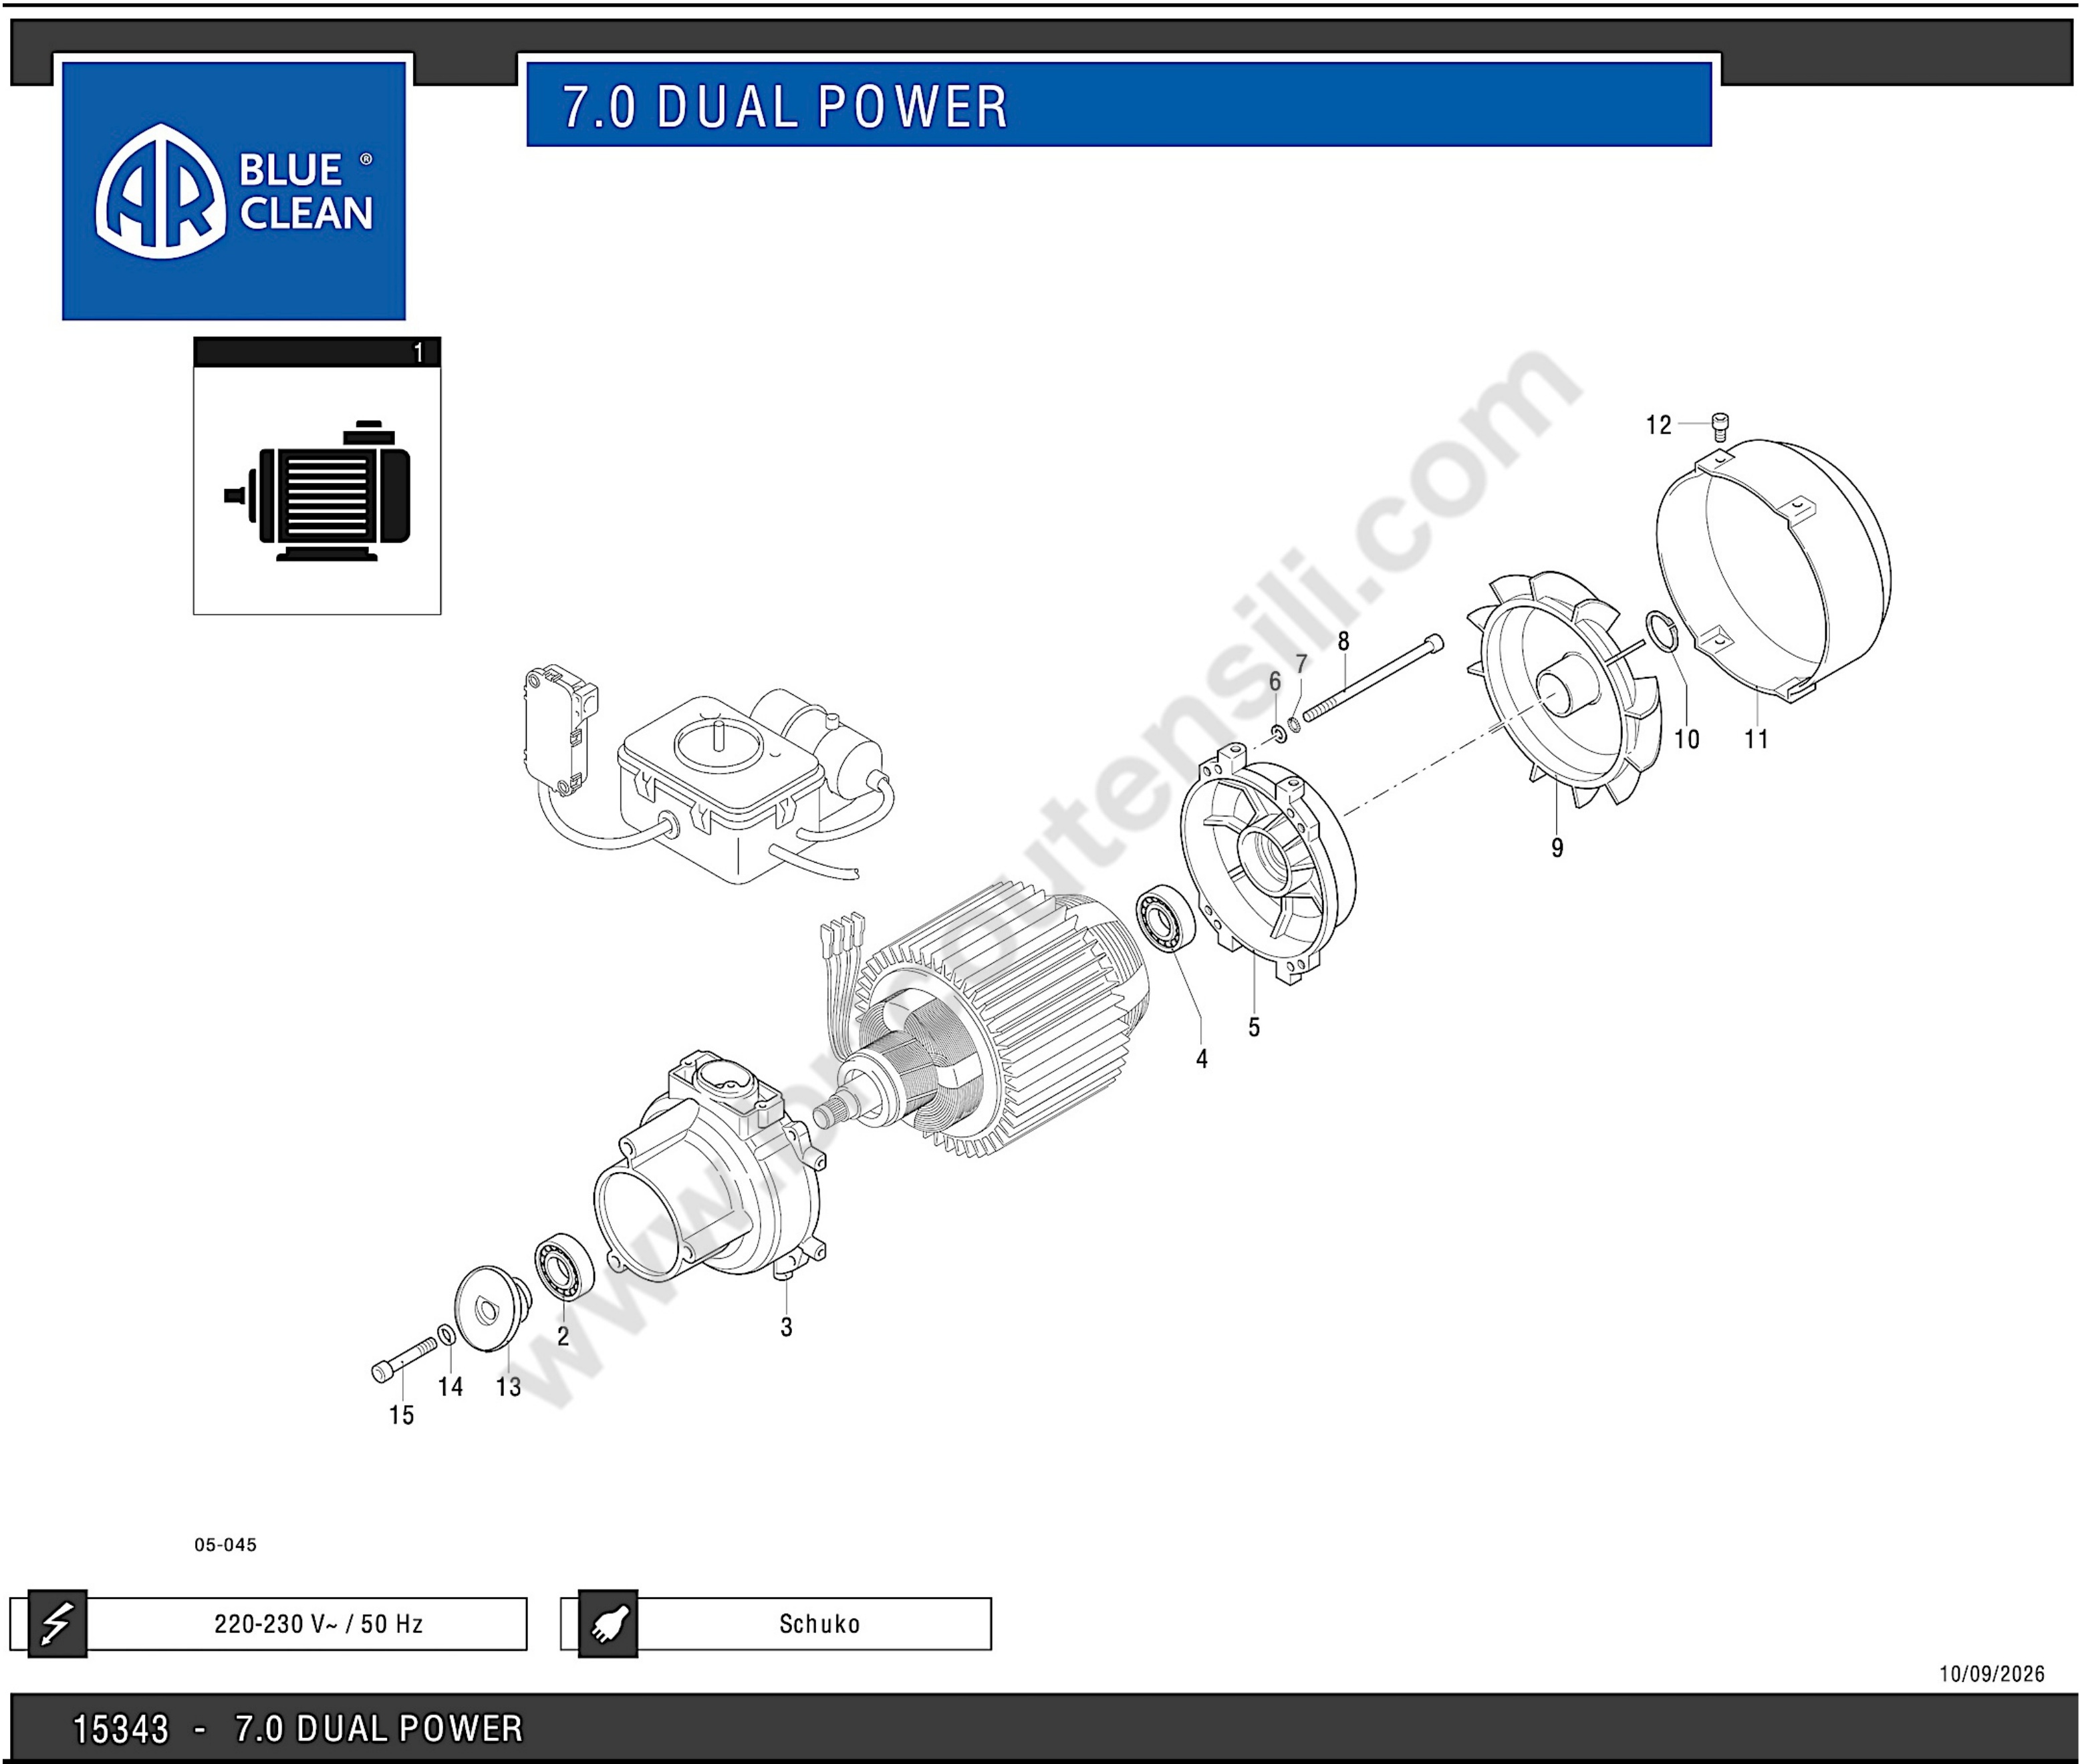The height and width of the screenshot is (1764, 2080).
Task: Click part number label "13"
Action: tap(508, 1387)
